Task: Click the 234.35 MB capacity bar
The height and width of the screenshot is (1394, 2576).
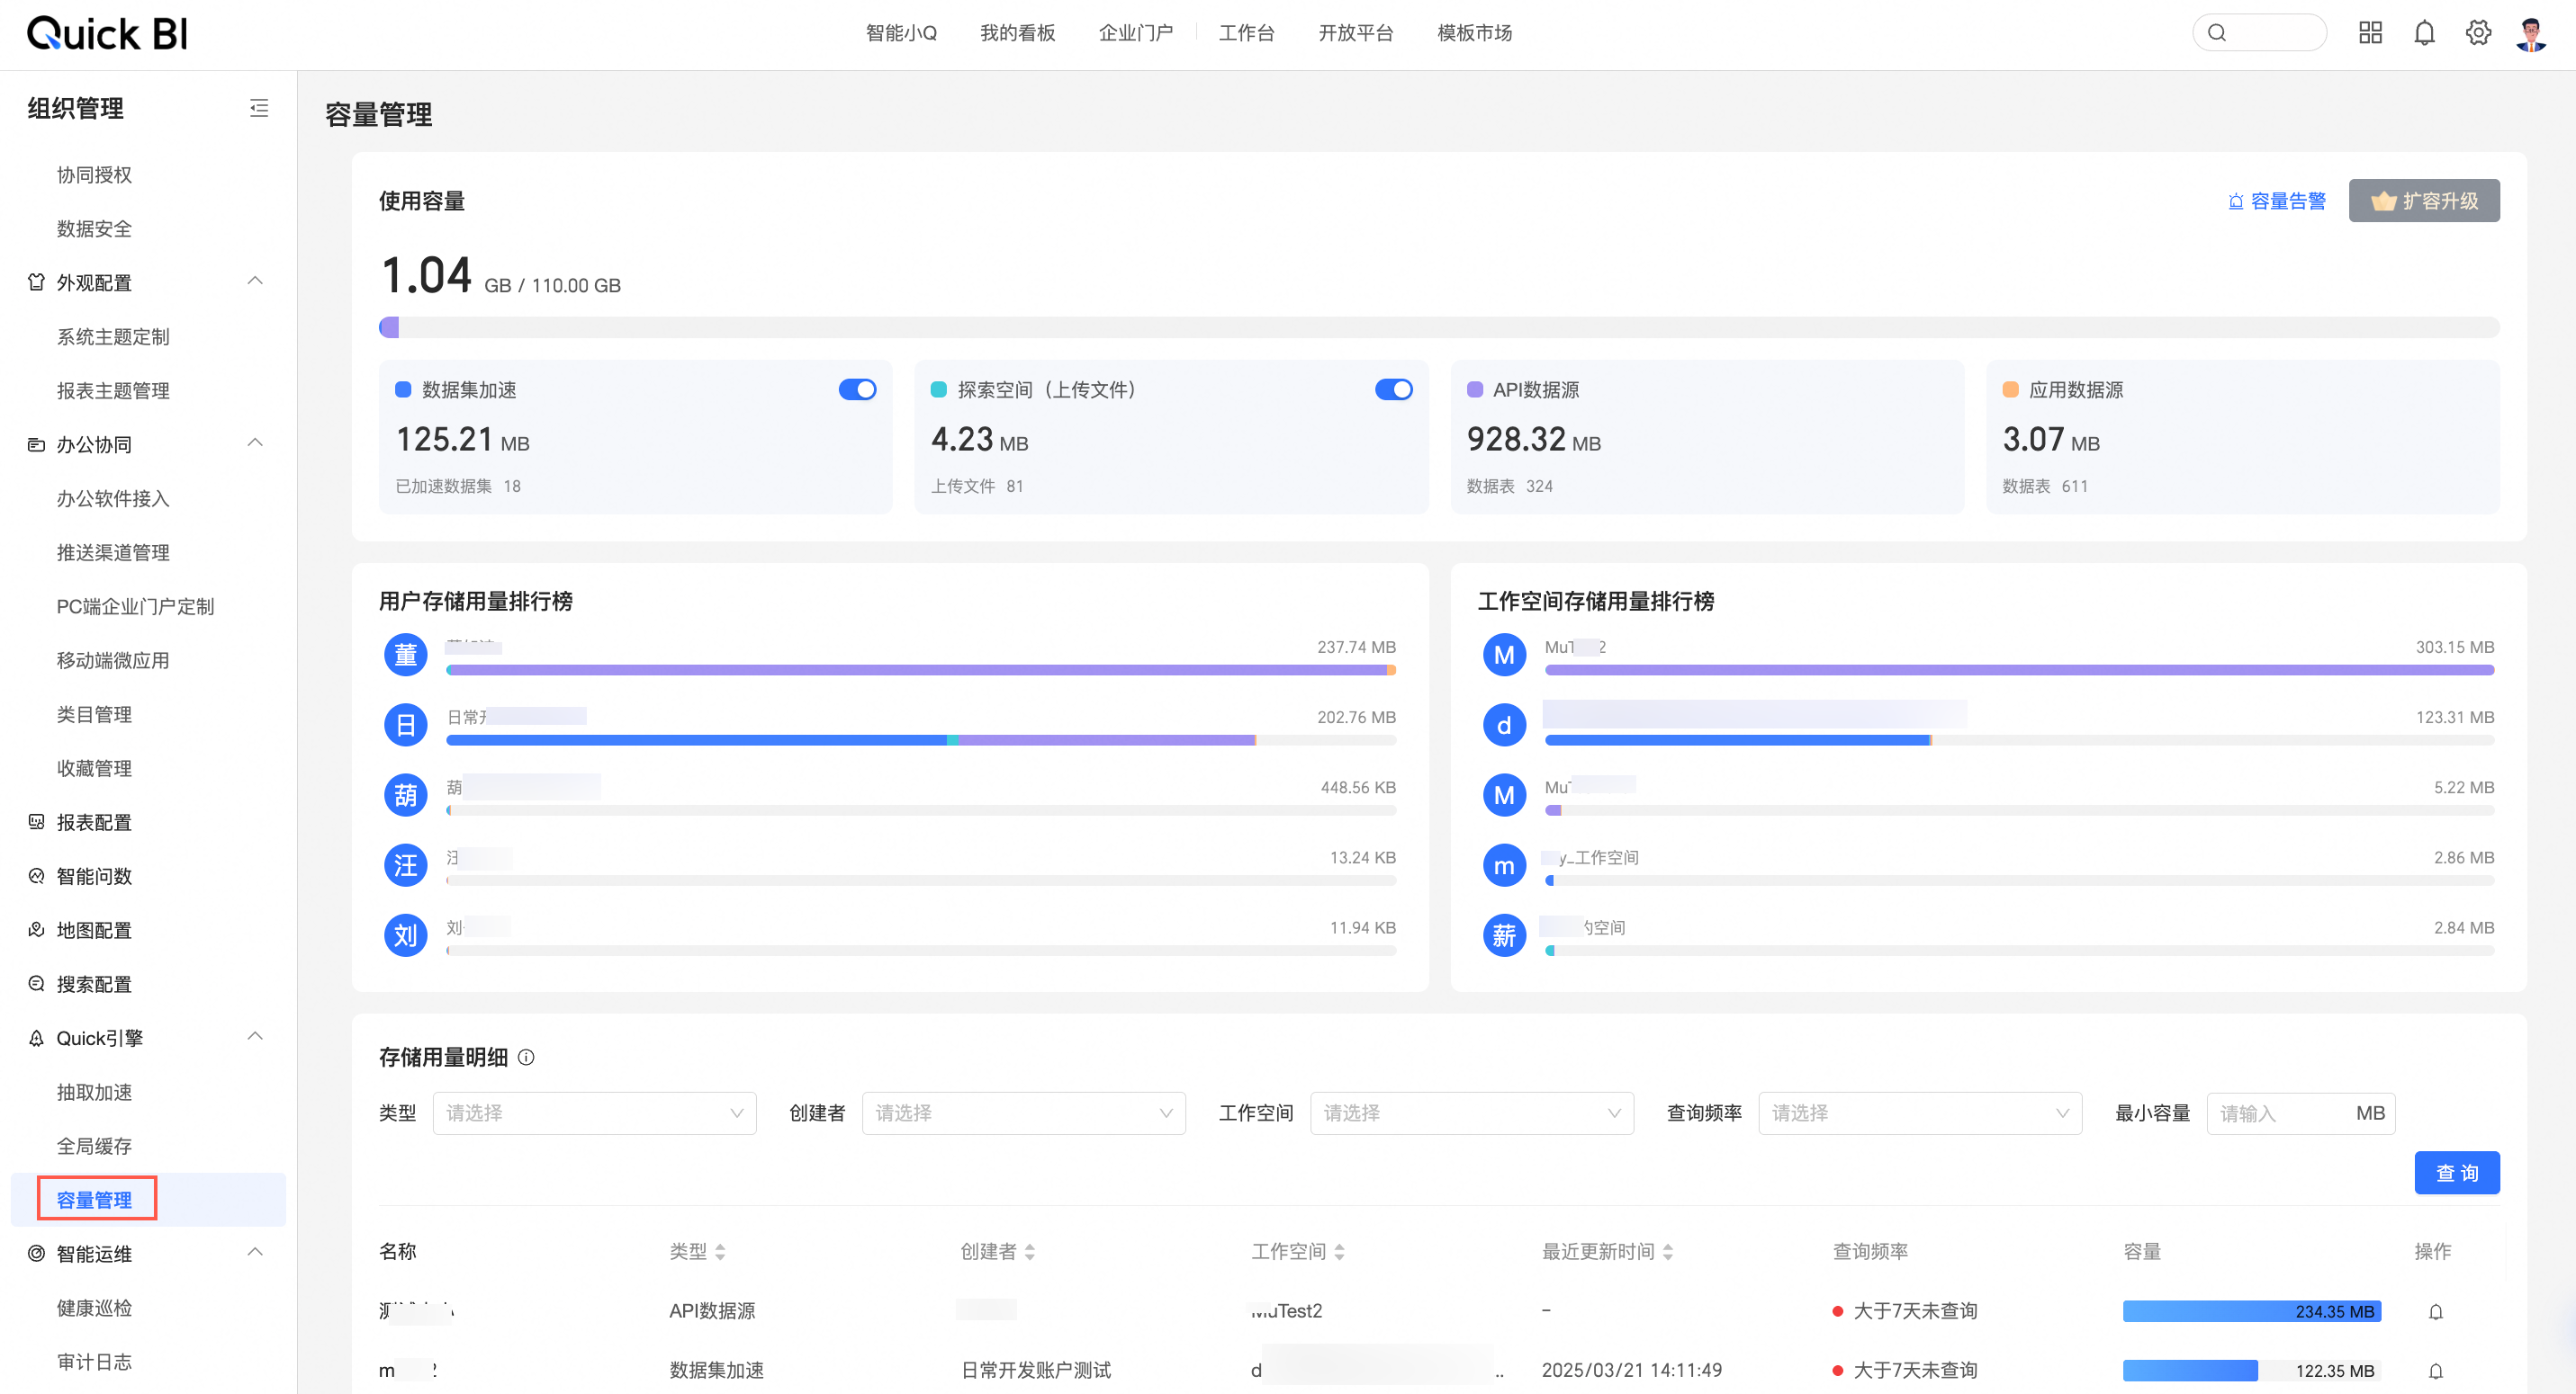Action: click(2251, 1311)
